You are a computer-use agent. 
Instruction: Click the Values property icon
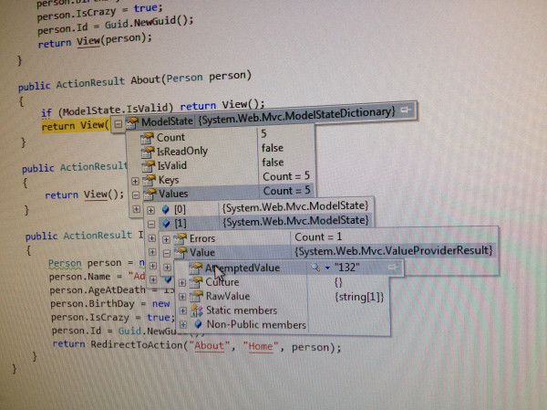tap(150, 194)
